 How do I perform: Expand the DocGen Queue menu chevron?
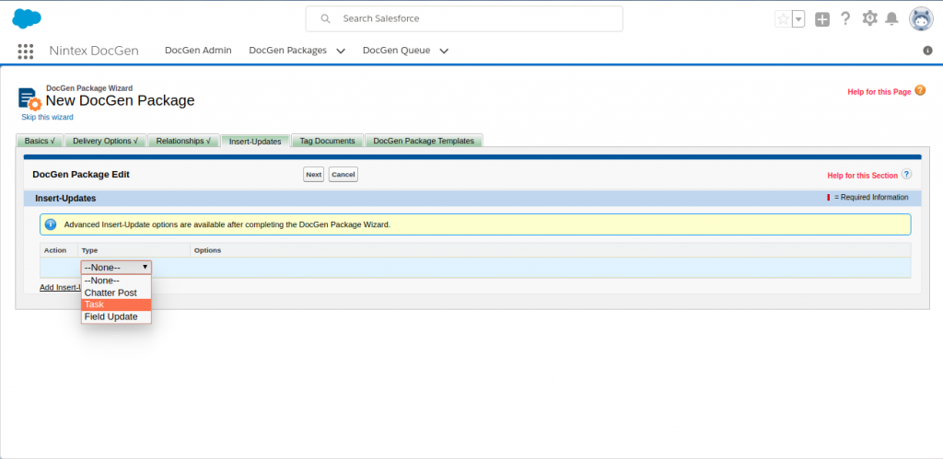tap(444, 51)
